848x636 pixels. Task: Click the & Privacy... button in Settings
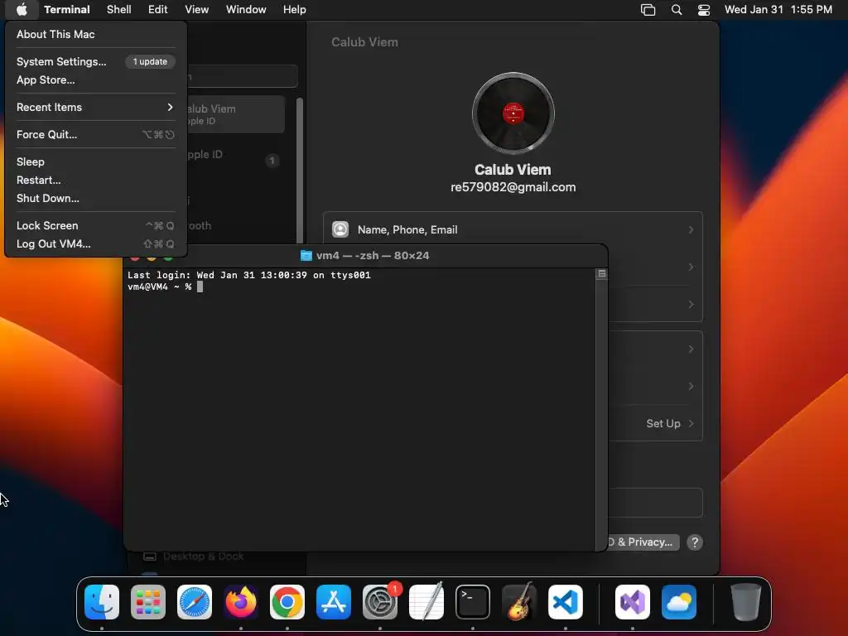click(x=643, y=542)
